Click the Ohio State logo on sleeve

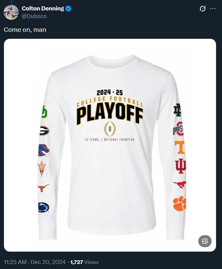click(x=179, y=130)
